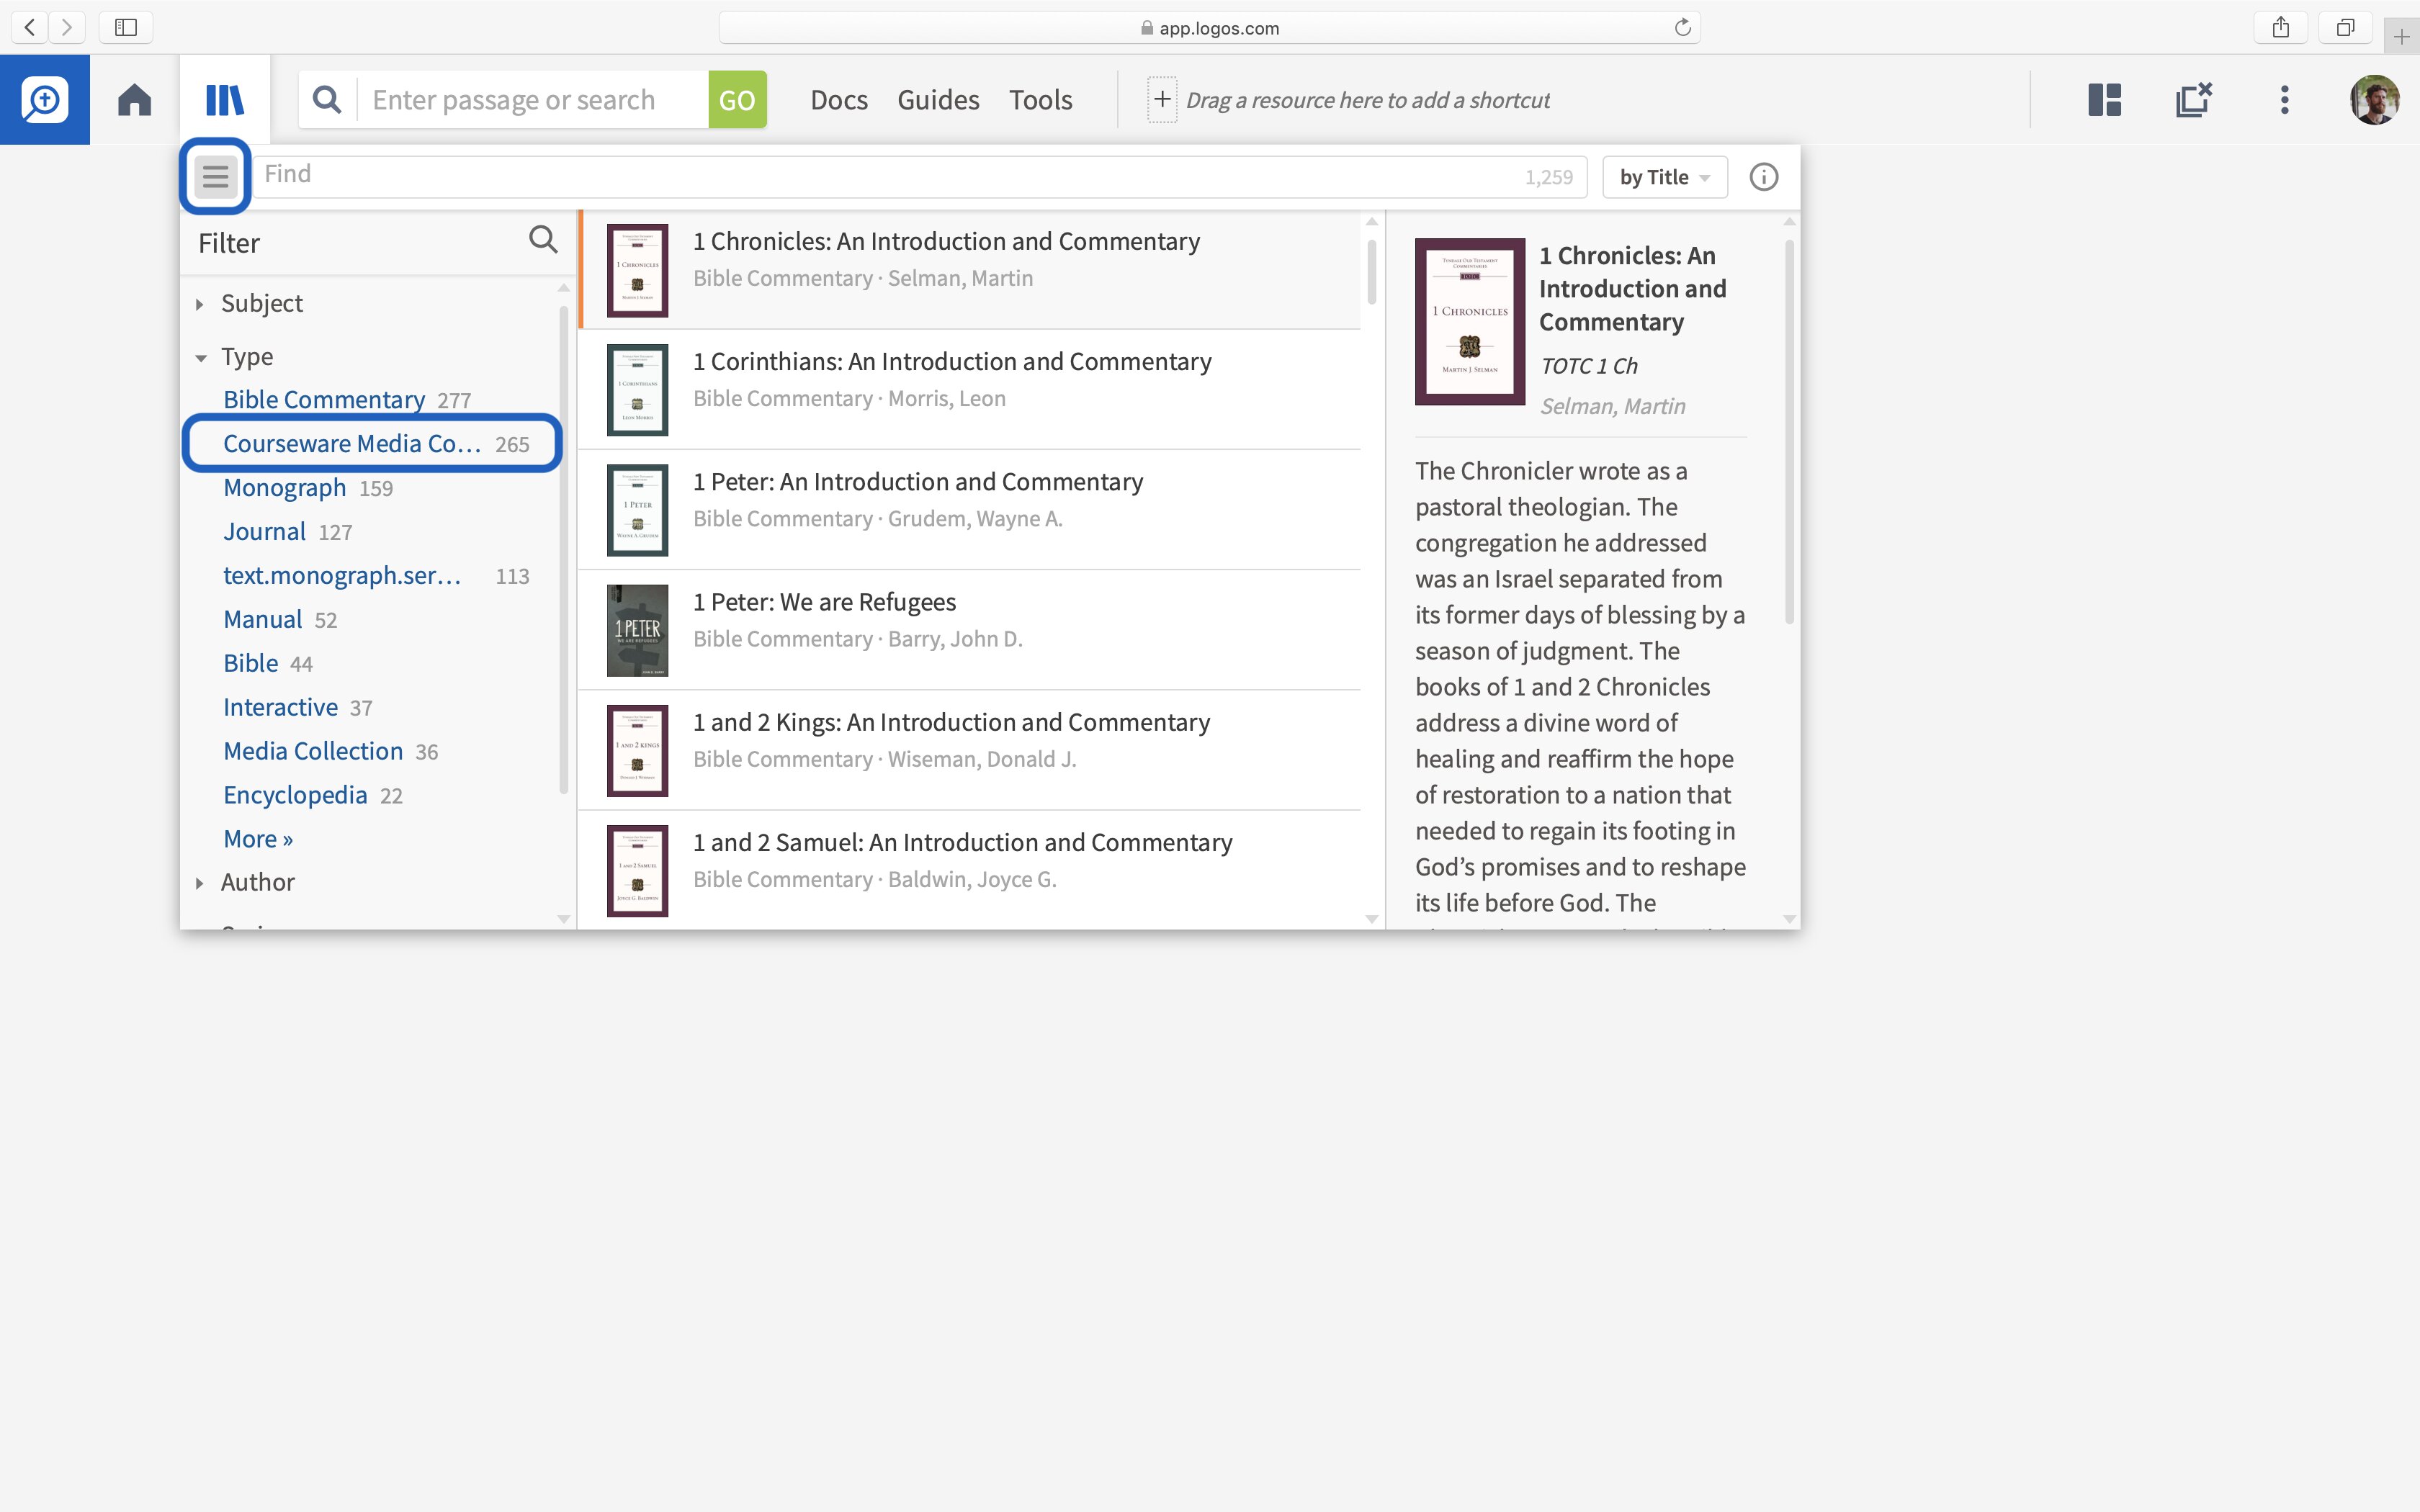Open the Layouts grid icon
This screenshot has height=1512, width=2420.
click(2104, 100)
